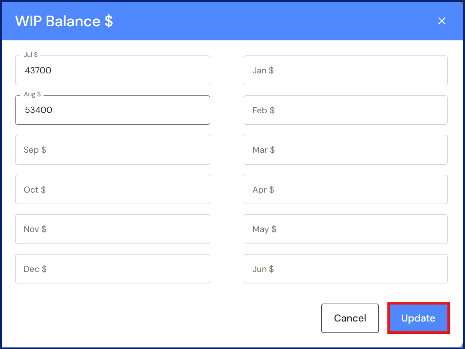Select the Jan $ input field
Viewport: 465px width, 349px height.
tap(345, 71)
